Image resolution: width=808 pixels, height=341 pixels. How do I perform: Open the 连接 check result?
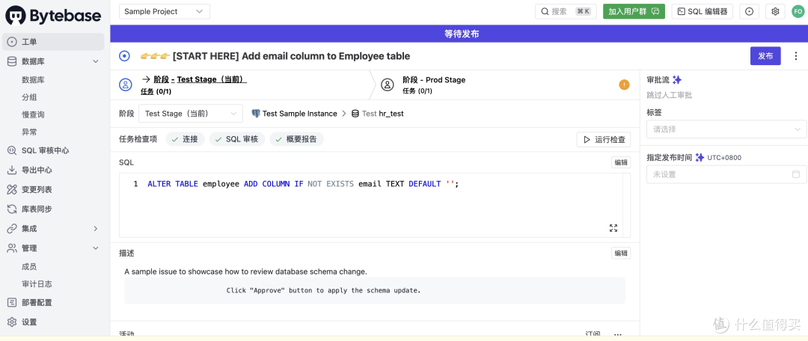(x=186, y=139)
